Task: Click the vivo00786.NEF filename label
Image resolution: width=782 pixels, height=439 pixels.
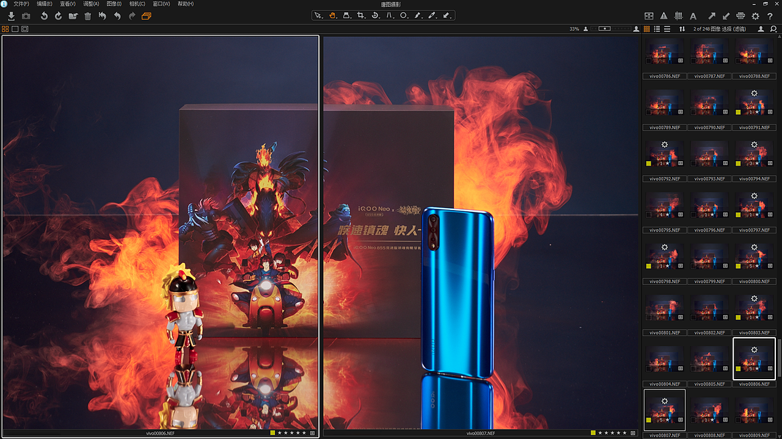Action: 665,76
